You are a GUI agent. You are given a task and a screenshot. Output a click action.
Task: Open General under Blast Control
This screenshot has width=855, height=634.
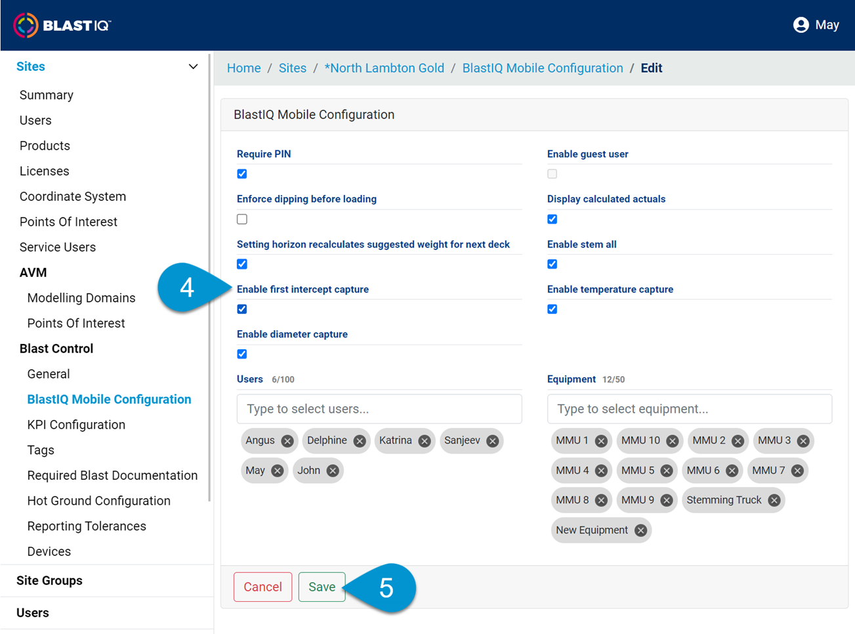pos(49,374)
